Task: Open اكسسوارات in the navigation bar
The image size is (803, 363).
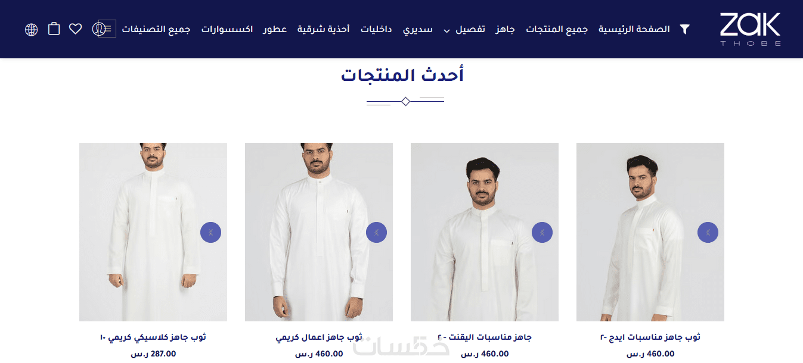Action: (227, 29)
